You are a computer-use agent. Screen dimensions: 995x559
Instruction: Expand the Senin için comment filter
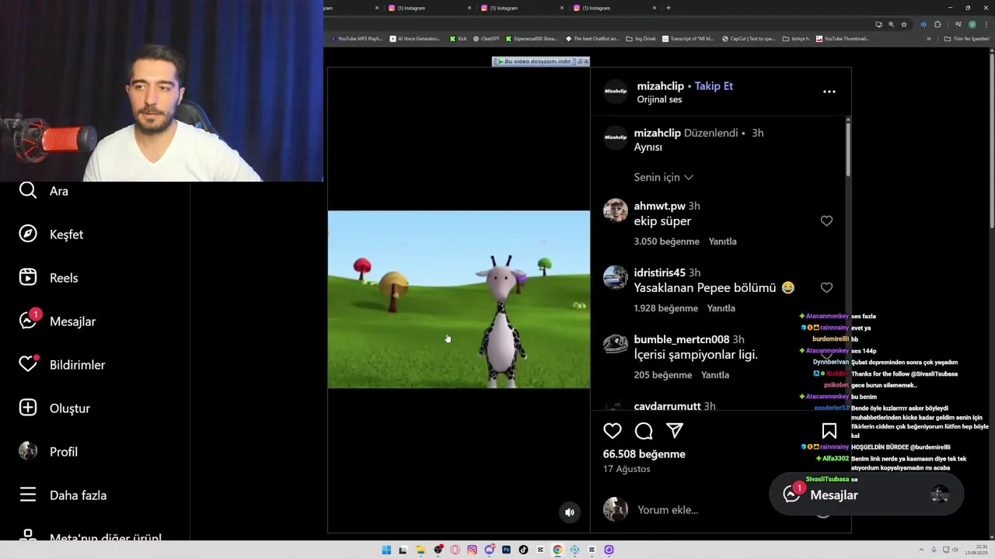(663, 177)
